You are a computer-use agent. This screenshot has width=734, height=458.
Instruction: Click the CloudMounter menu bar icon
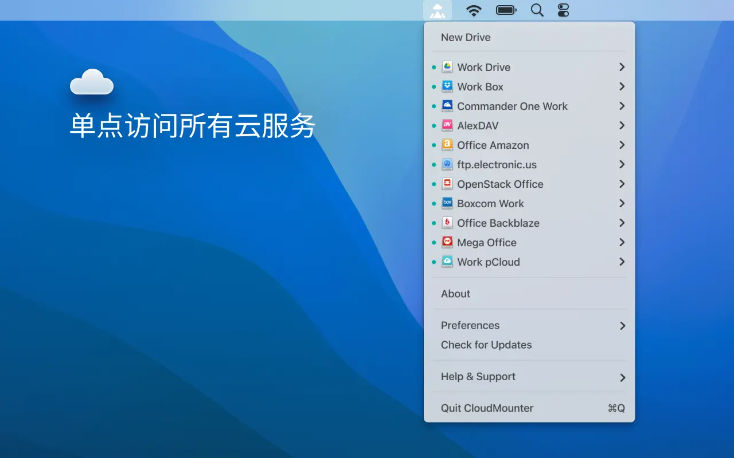tap(438, 10)
